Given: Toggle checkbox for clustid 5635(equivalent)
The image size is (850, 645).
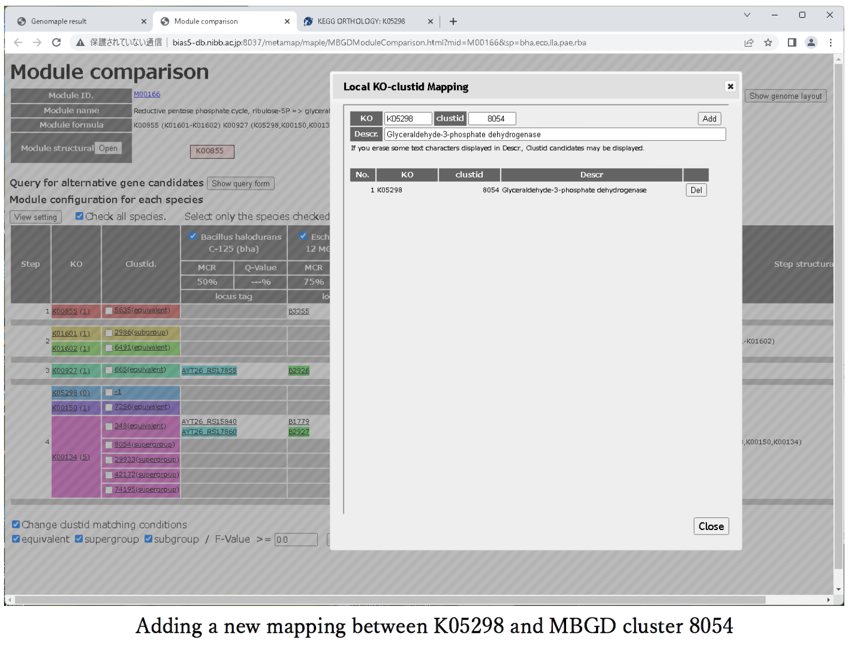Looking at the screenshot, I should coord(109,311).
